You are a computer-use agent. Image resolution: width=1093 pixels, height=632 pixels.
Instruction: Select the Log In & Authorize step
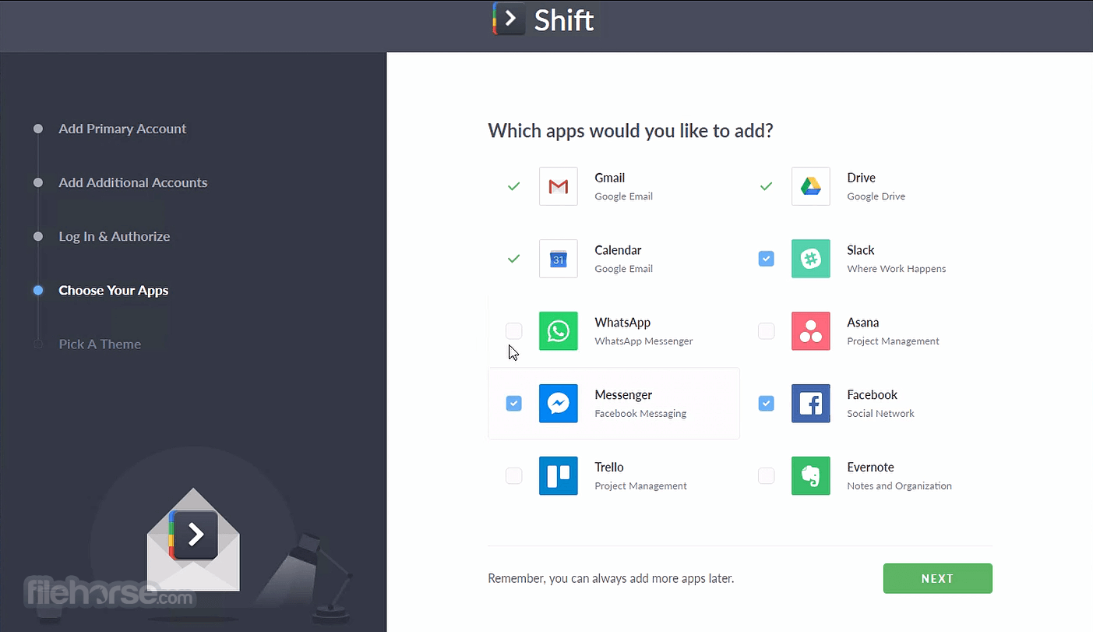point(115,237)
